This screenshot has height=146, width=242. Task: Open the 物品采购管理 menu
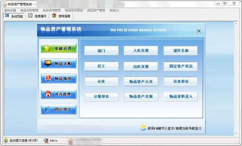(29, 10)
